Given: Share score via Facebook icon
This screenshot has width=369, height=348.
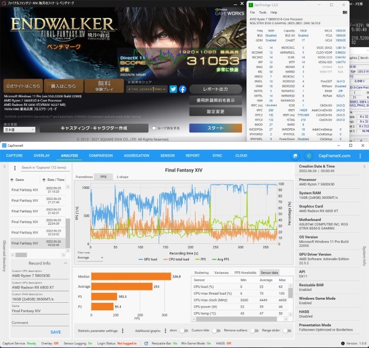Looking at the screenshot, I should [x=183, y=89].
